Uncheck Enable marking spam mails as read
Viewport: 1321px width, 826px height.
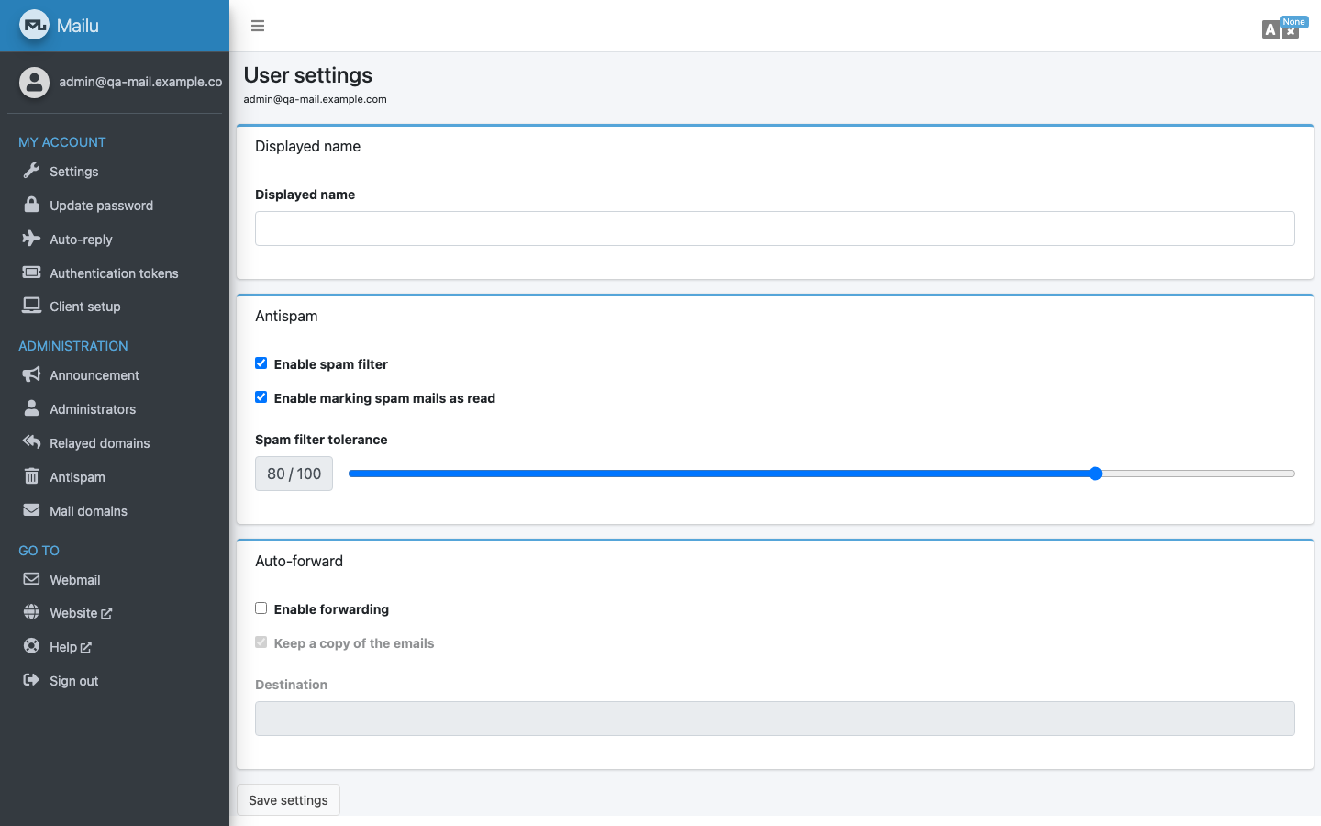(x=261, y=397)
